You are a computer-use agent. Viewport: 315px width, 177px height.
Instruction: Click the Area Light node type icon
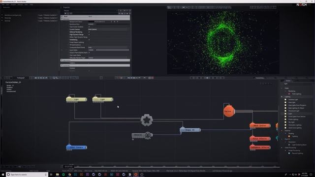[x=285, y=102]
